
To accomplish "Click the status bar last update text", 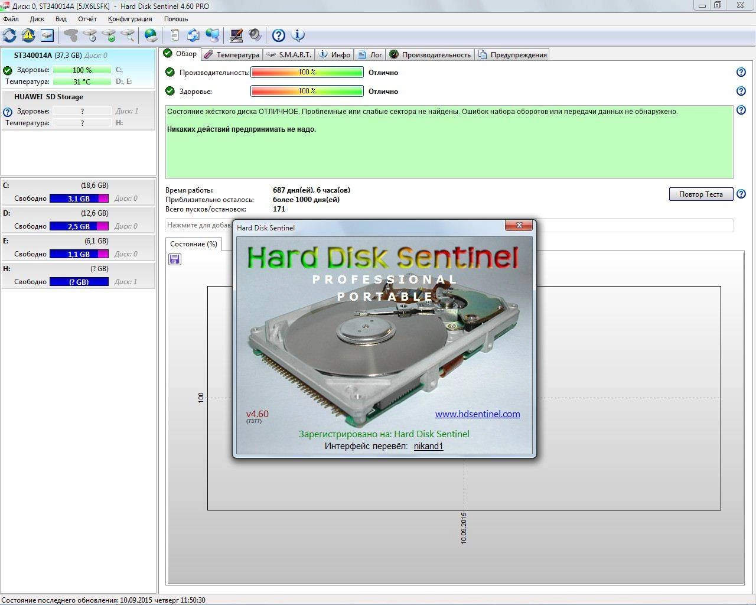I will [x=103, y=600].
